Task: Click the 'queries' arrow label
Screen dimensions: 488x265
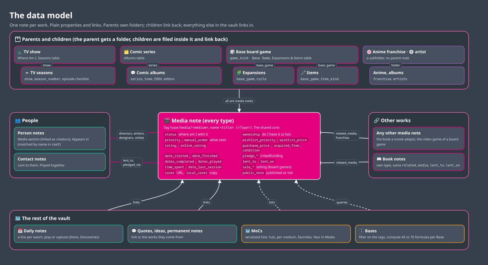Action: click(x=342, y=202)
